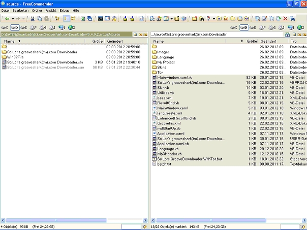Click the blue window icon beside DOS prompt

click(x=107, y=19)
